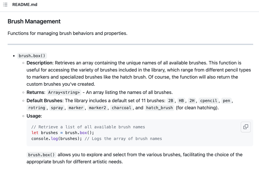Screen dimensions: 259x169
Task: Click the 2B brush name
Action: point(171,101)
